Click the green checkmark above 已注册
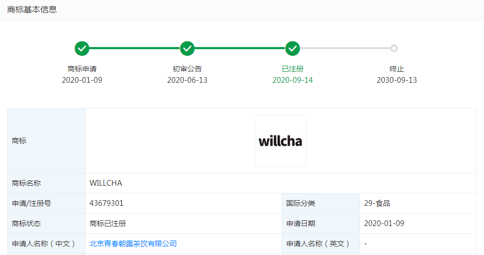This screenshot has height=255, width=484. [293, 49]
